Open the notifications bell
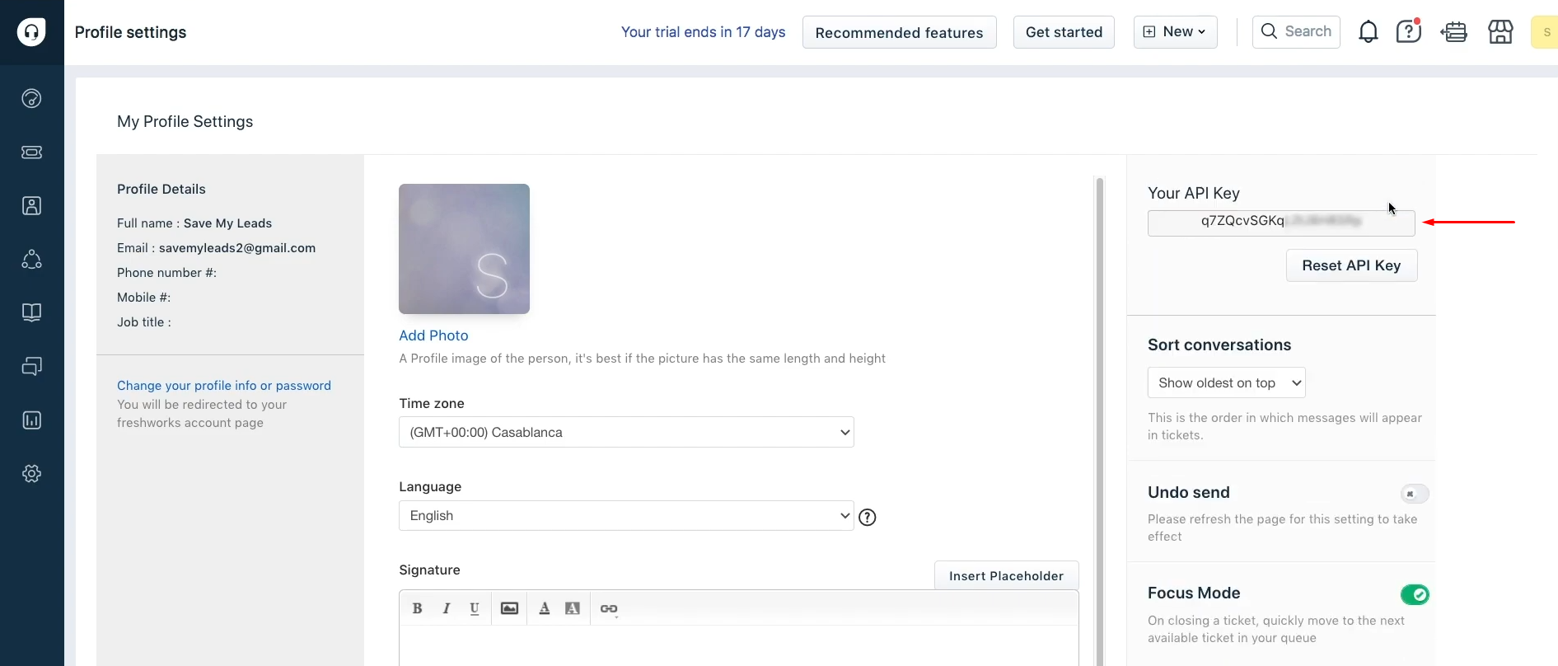 [x=1368, y=32]
